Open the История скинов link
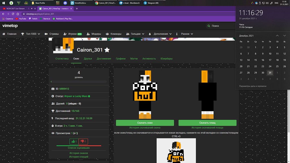The width and height of the screenshot is (290, 163). pyautogui.click(x=79, y=153)
